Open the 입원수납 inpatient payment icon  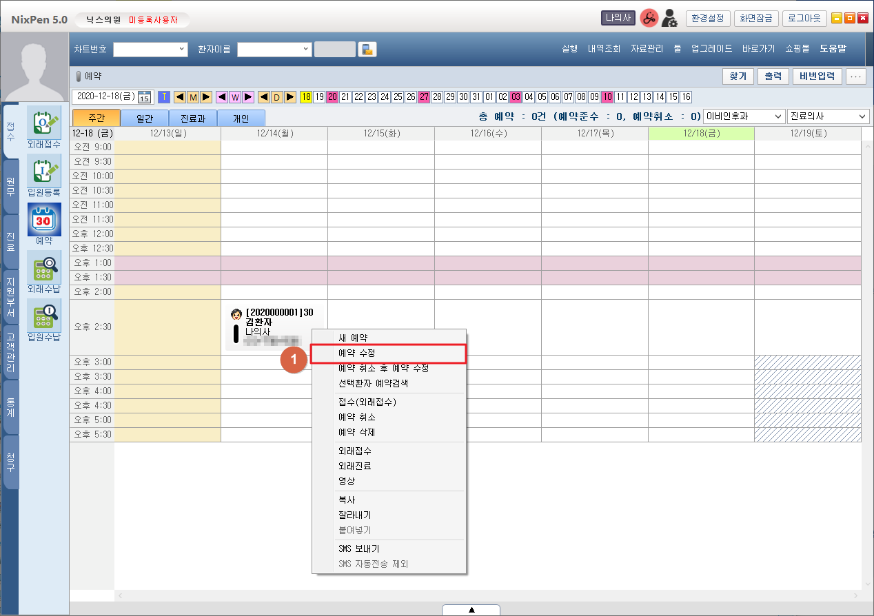pos(44,316)
